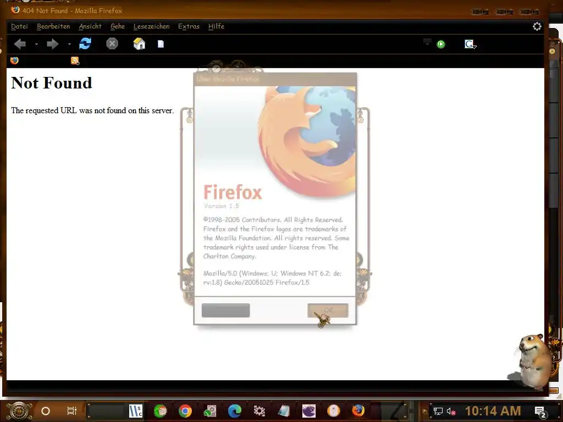Click the Firefox globe logo in About dialog
The height and width of the screenshot is (422, 563).
[x=307, y=142]
